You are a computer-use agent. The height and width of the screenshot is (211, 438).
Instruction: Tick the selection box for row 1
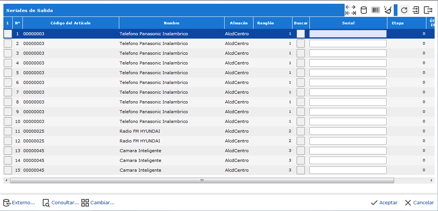coord(8,34)
